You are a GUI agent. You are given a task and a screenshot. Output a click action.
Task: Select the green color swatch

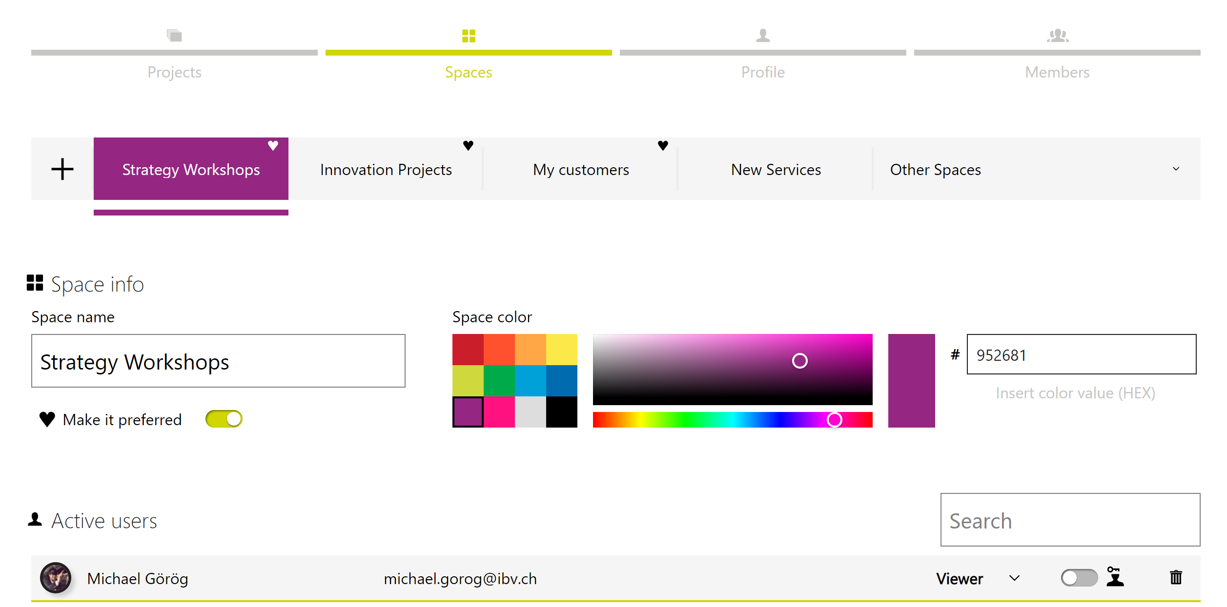499,381
